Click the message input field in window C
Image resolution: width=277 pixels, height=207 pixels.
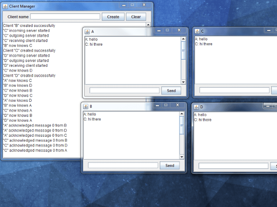[x=234, y=91]
